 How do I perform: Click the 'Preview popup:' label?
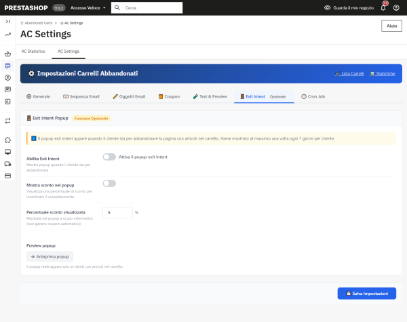tap(41, 245)
